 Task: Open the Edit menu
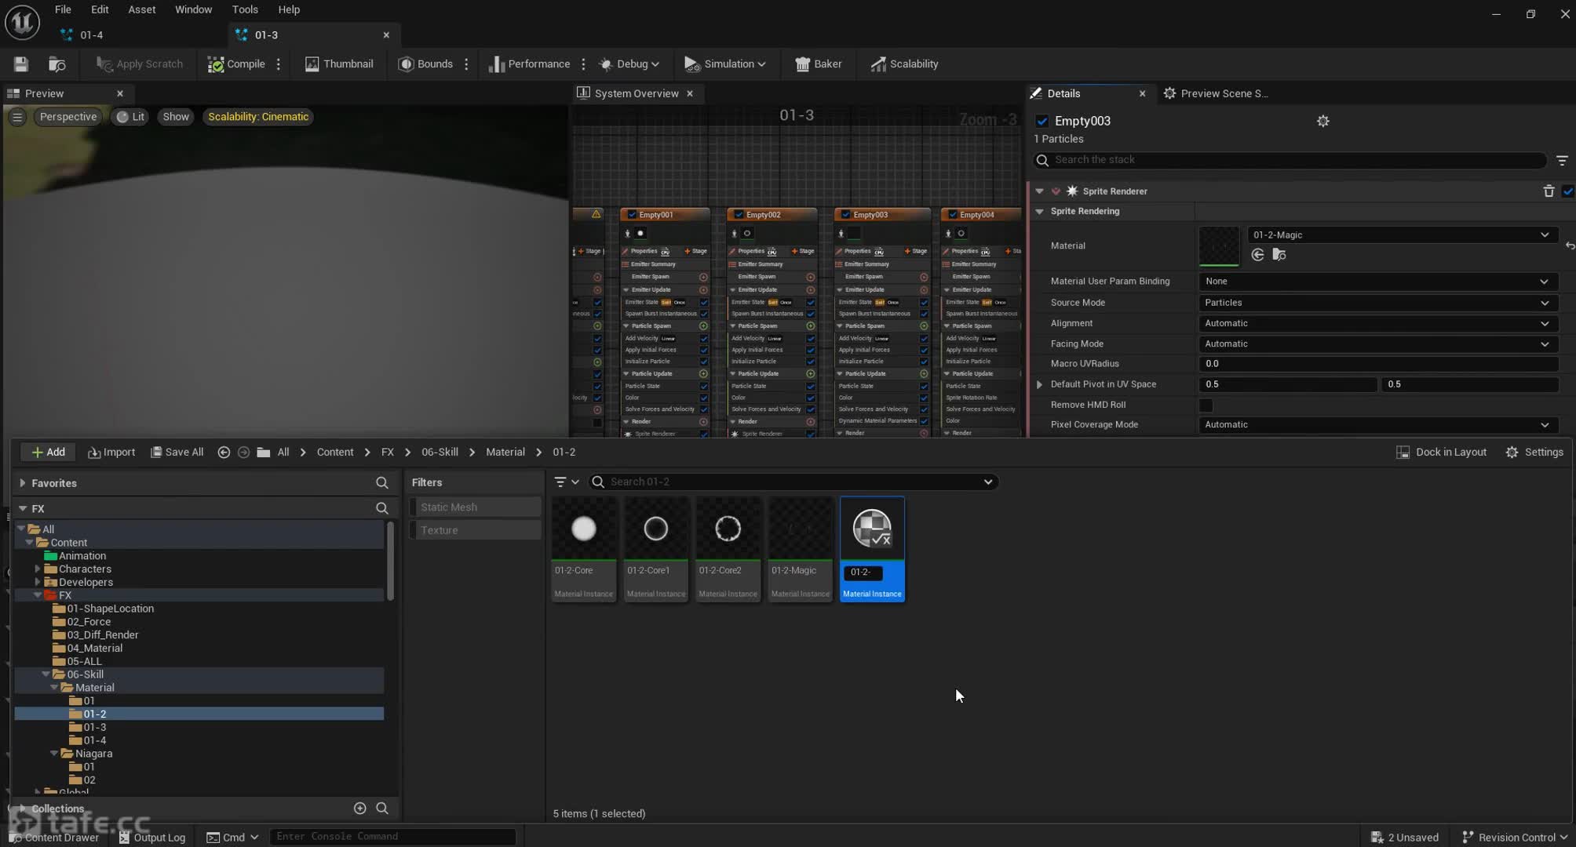100,9
